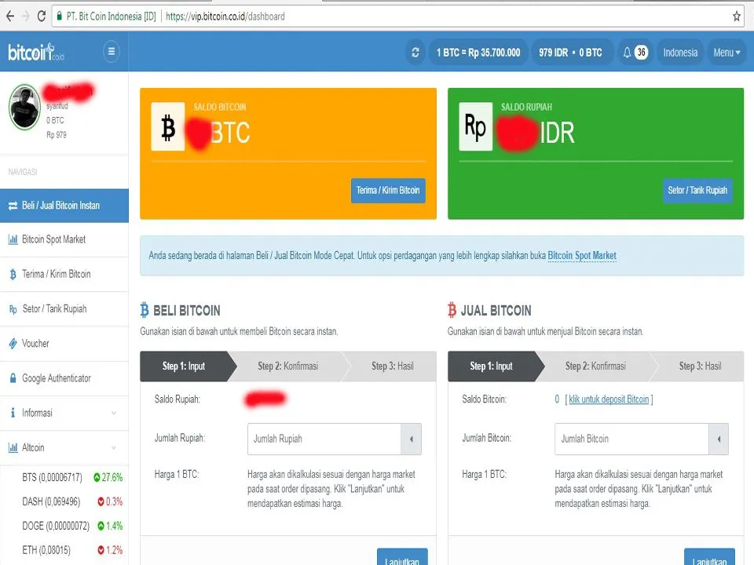Click the green up arrow by BTS 27.6%
The height and width of the screenshot is (565, 754).
(x=97, y=478)
